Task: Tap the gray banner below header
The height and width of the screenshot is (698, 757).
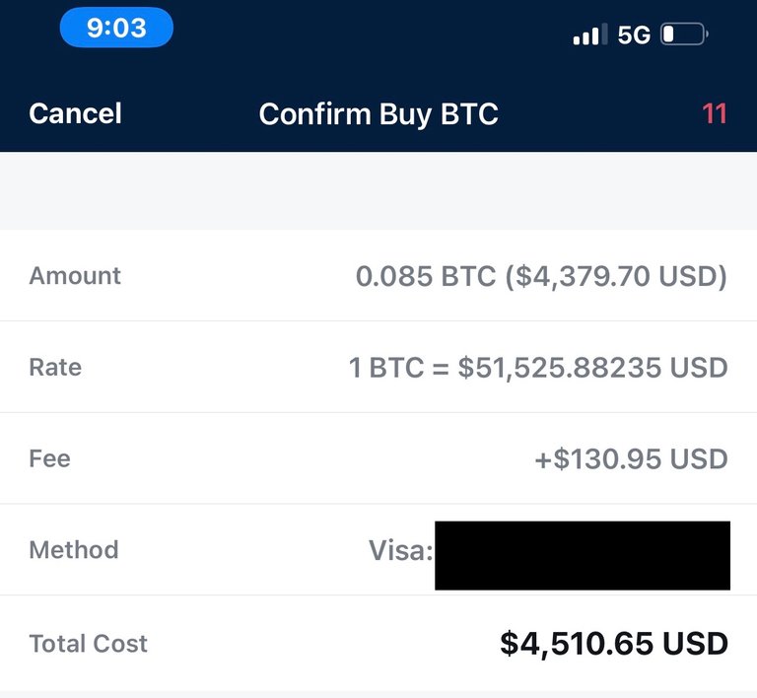Action: (378, 190)
